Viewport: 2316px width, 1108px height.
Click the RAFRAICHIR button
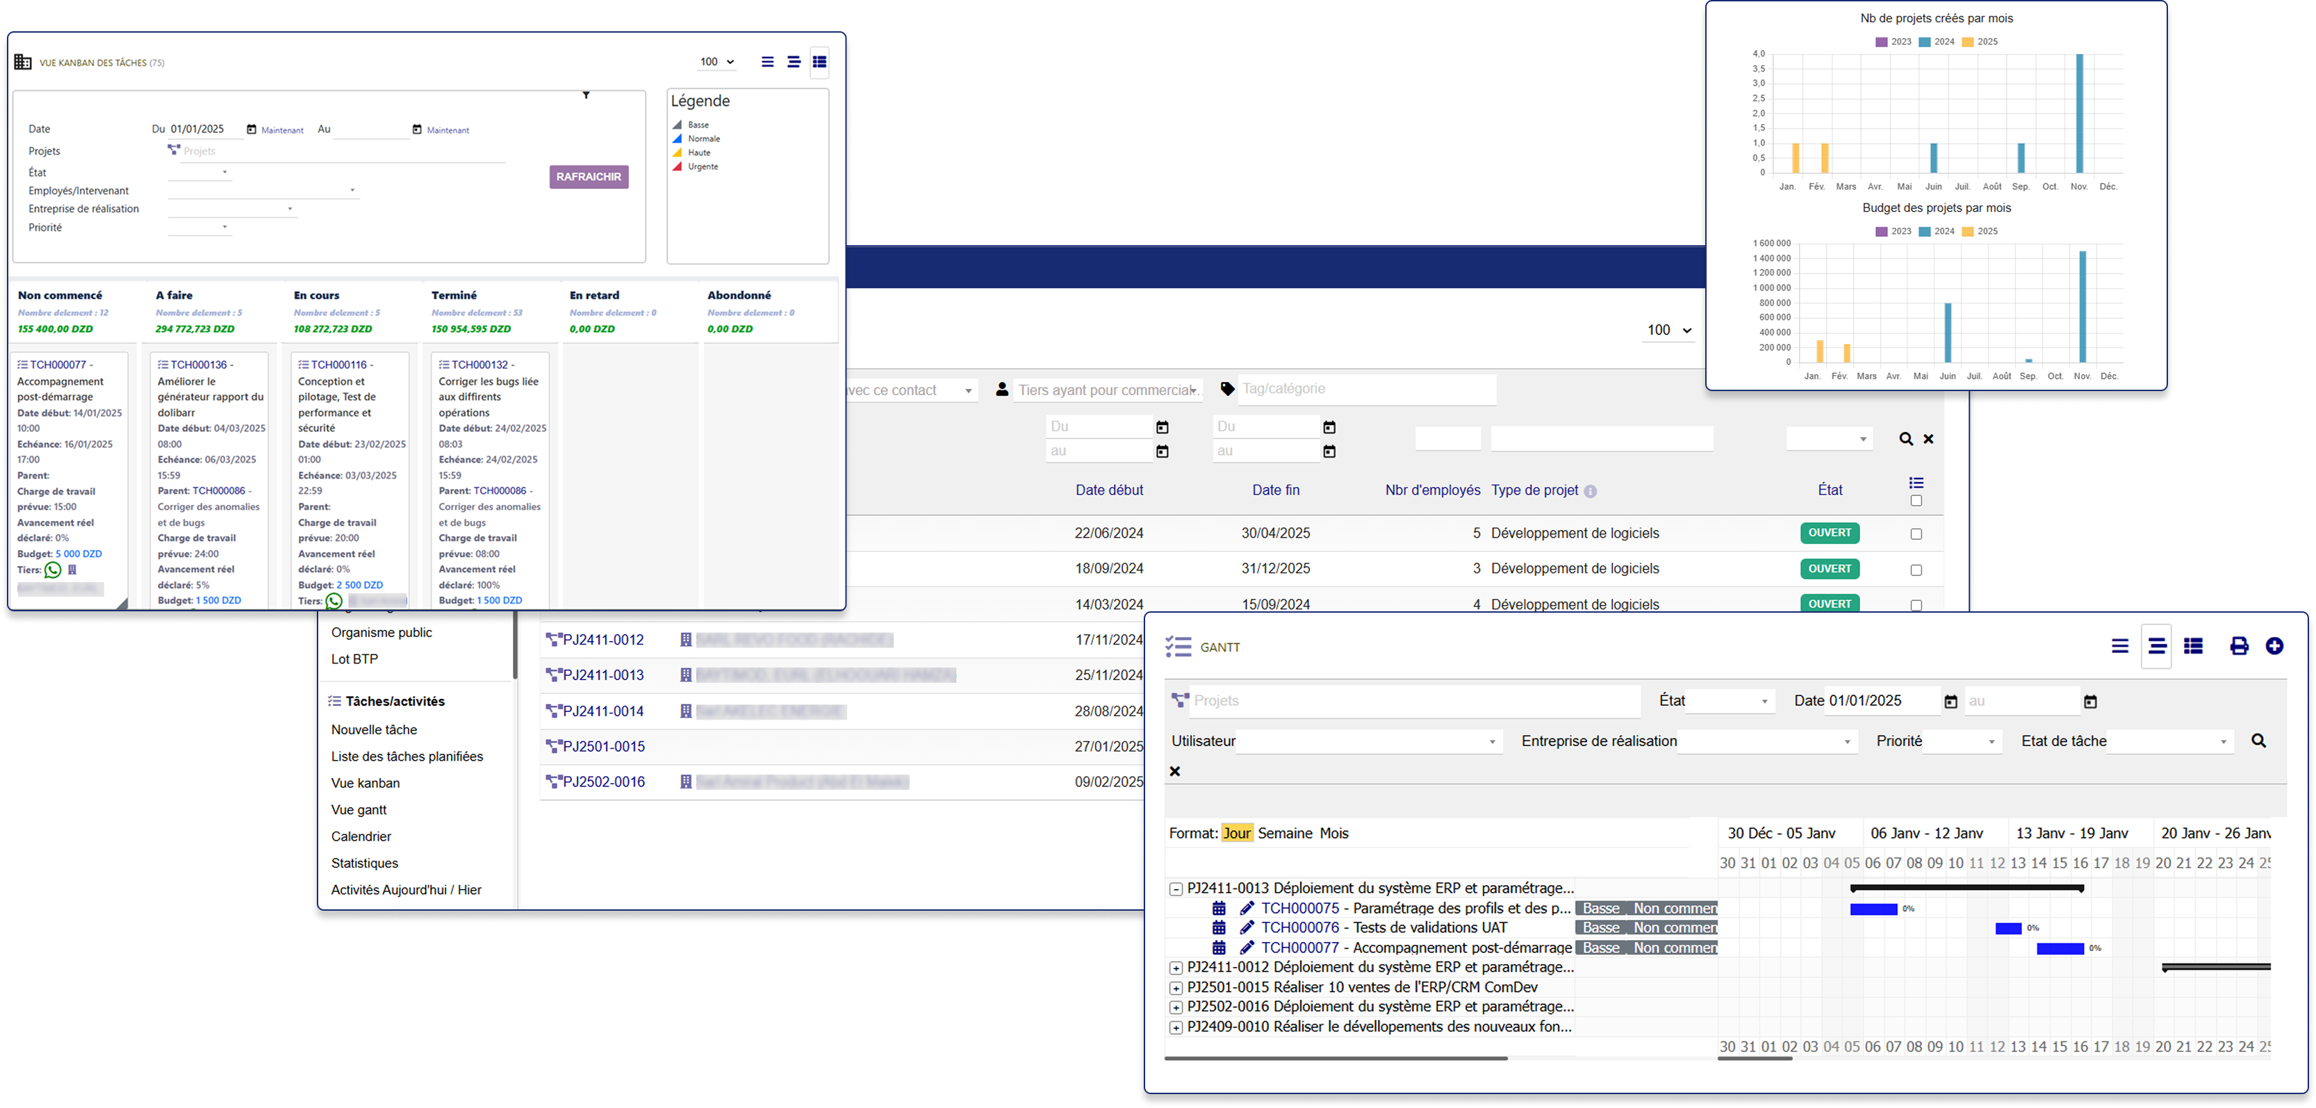pos(588,176)
